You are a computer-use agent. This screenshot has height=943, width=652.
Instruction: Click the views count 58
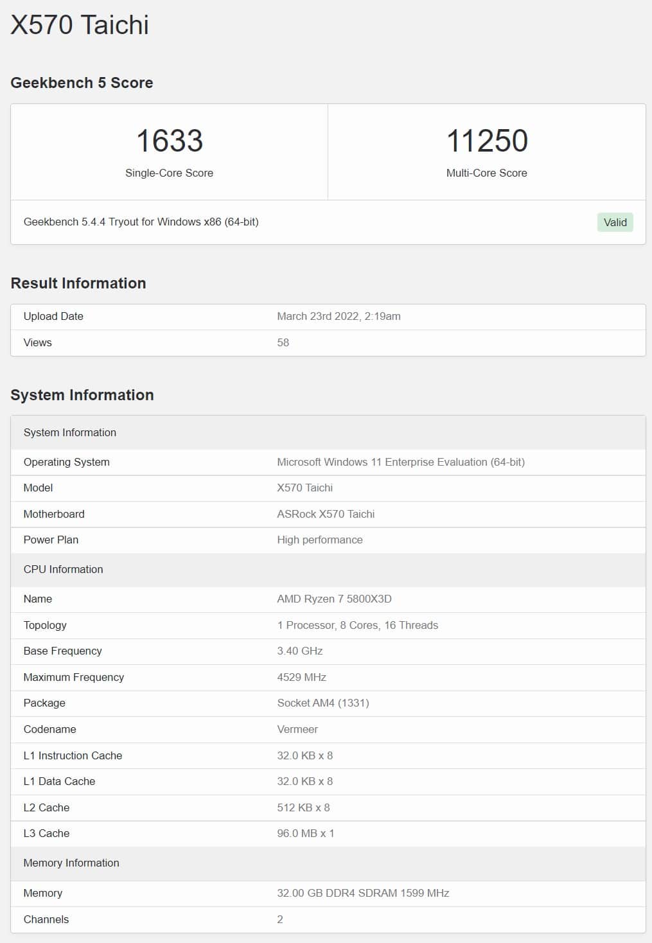pos(283,342)
